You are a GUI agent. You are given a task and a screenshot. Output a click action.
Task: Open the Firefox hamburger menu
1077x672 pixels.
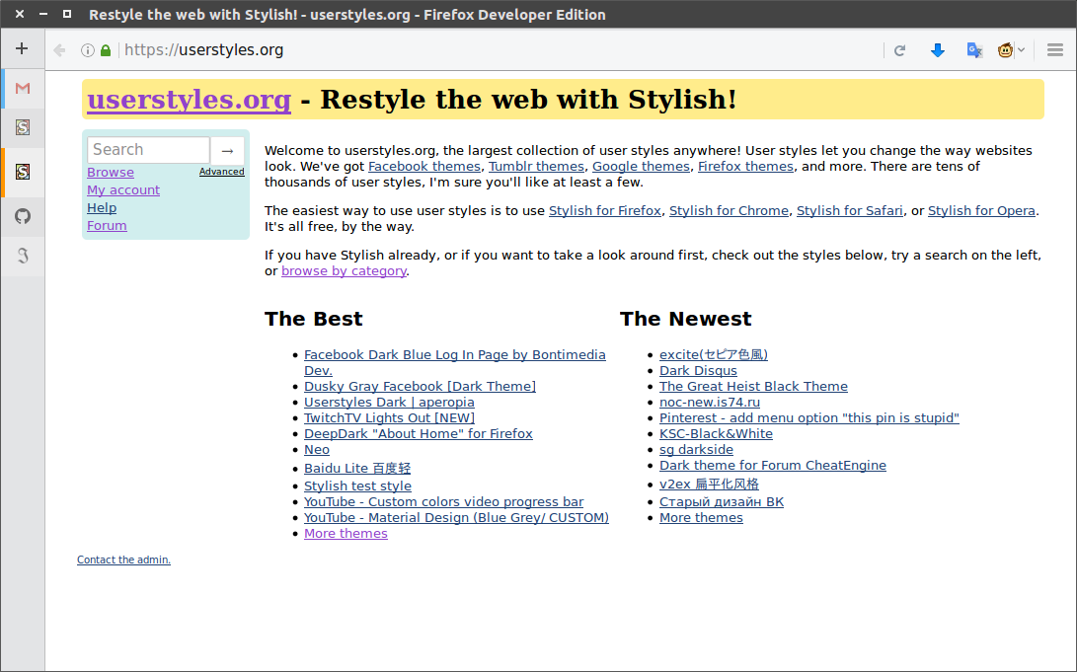pyautogui.click(x=1055, y=50)
